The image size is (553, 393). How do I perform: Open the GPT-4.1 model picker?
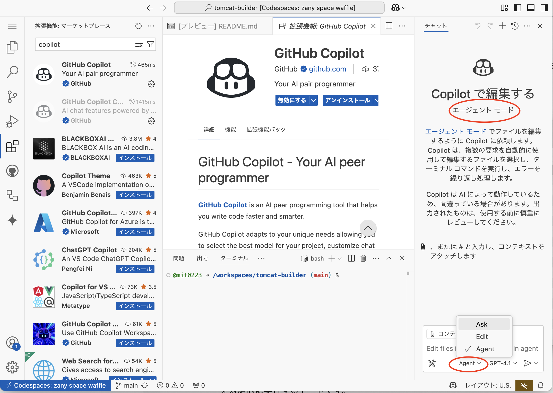[503, 363]
